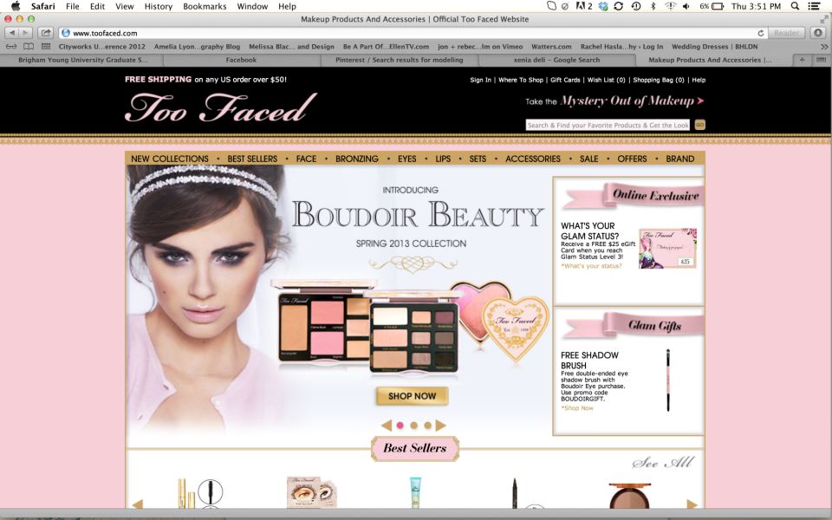Image resolution: width=832 pixels, height=520 pixels.
Task: Open NEW COLLECTIONS navigation menu
Action: [x=170, y=159]
